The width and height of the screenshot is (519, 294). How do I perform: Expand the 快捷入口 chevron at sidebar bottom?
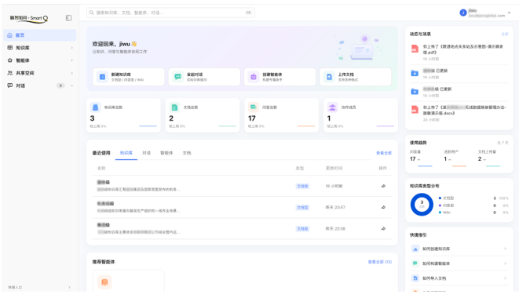tap(70, 287)
